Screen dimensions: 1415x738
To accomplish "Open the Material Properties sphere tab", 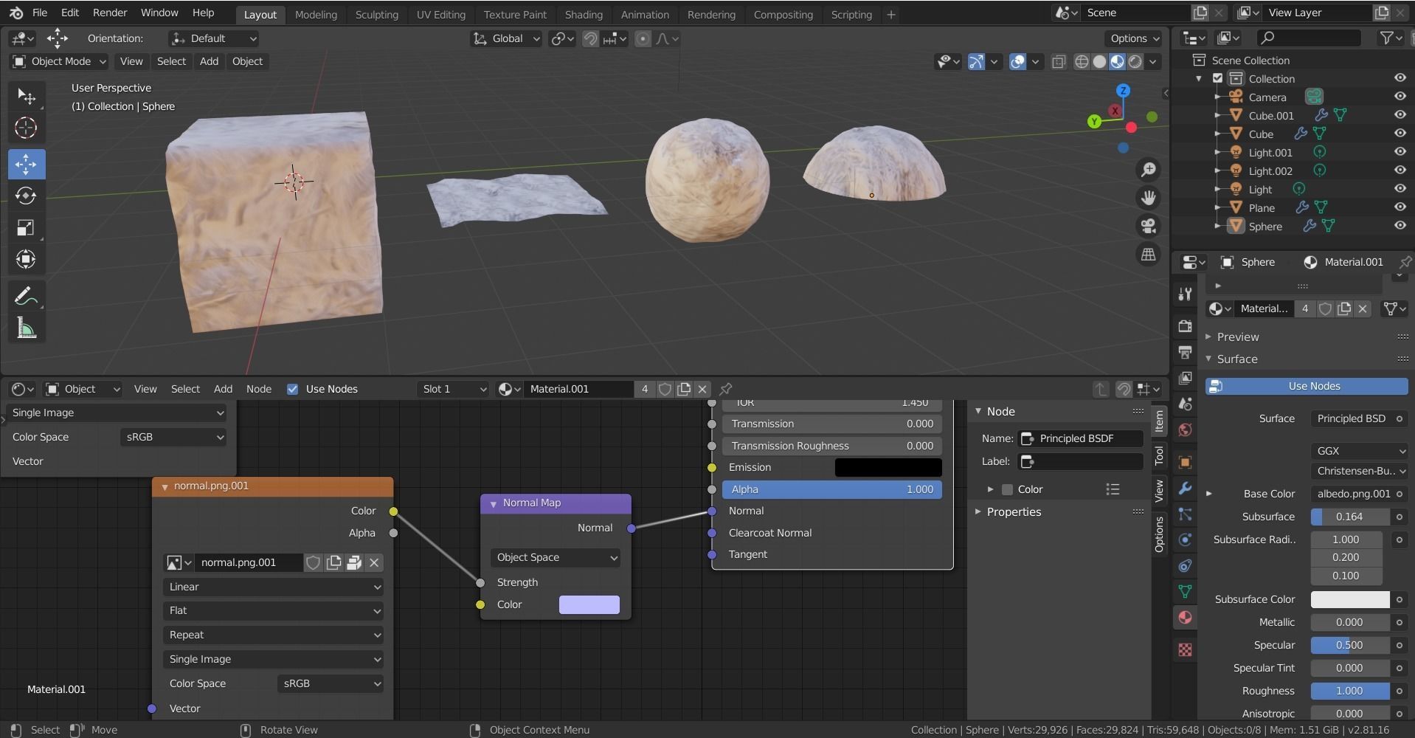I will click(x=1185, y=618).
